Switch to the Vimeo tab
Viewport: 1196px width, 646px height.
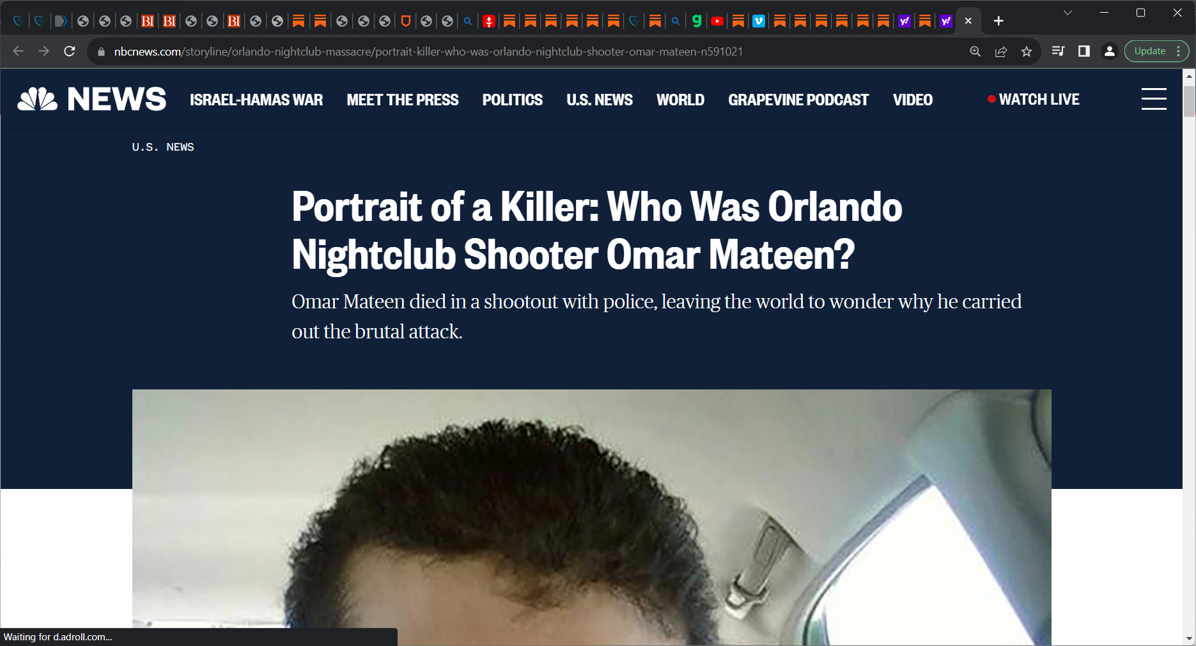(759, 21)
